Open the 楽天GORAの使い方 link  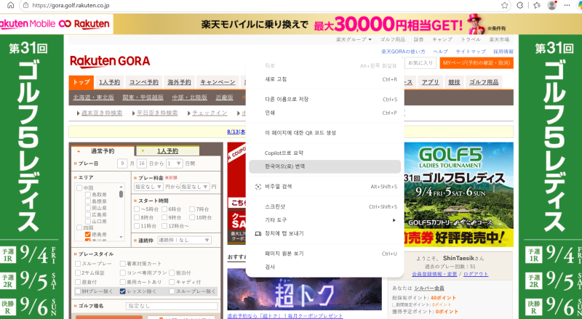tap(403, 52)
